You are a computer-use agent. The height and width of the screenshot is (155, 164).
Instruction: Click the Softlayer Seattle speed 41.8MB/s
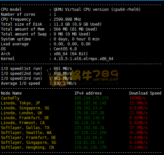click(138, 133)
